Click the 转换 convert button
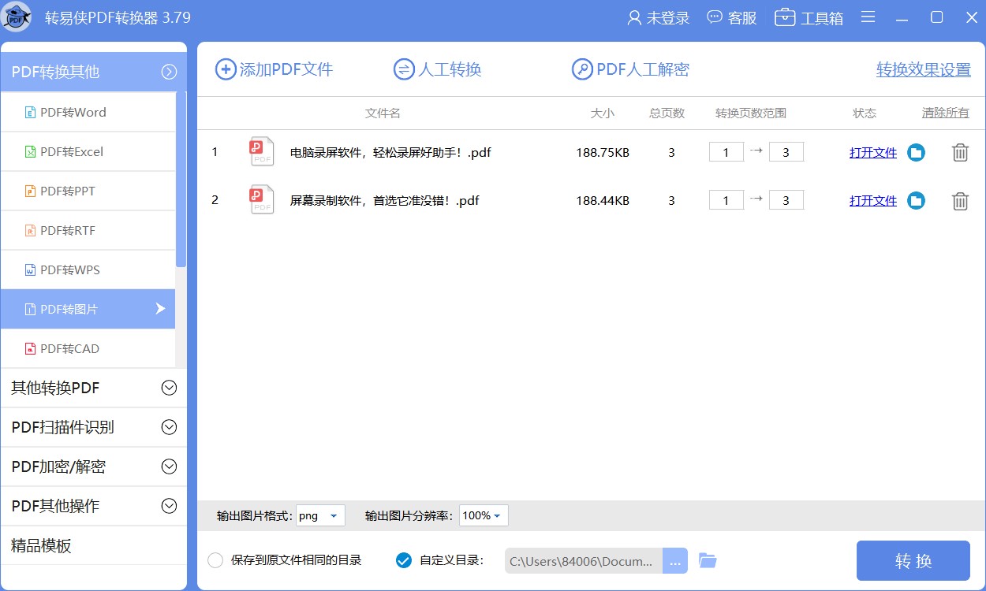Viewport: 986px width, 591px height. tap(913, 561)
